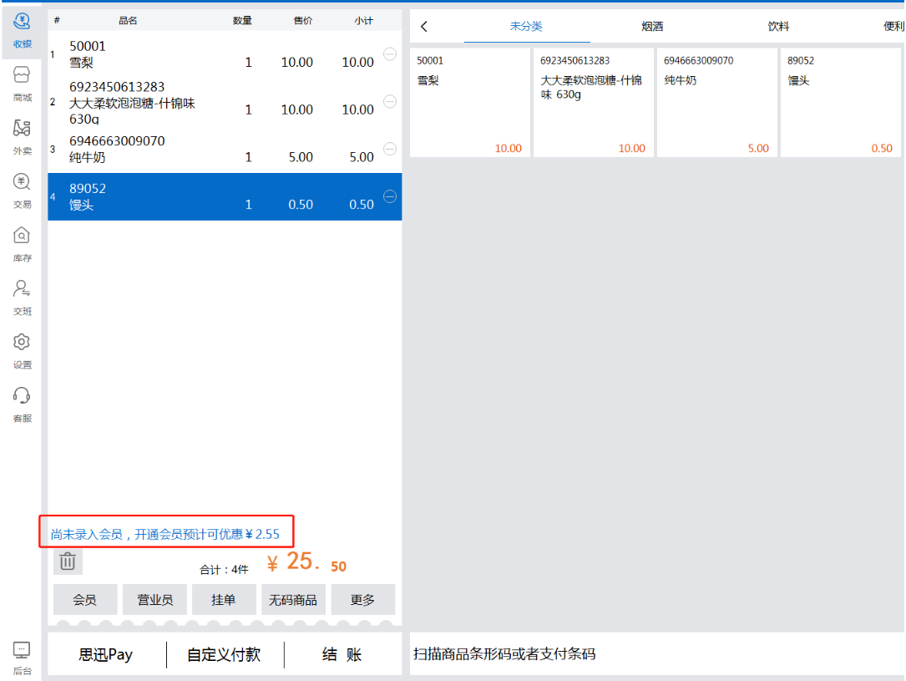Viewport: 906px width, 681px height.
Task: Remove 雪梨 with its minus icon
Action: pyautogui.click(x=390, y=53)
